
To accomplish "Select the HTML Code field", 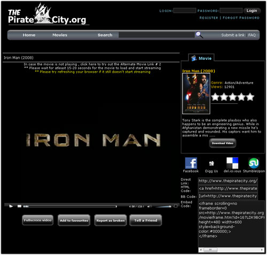I will coord(228,189).
